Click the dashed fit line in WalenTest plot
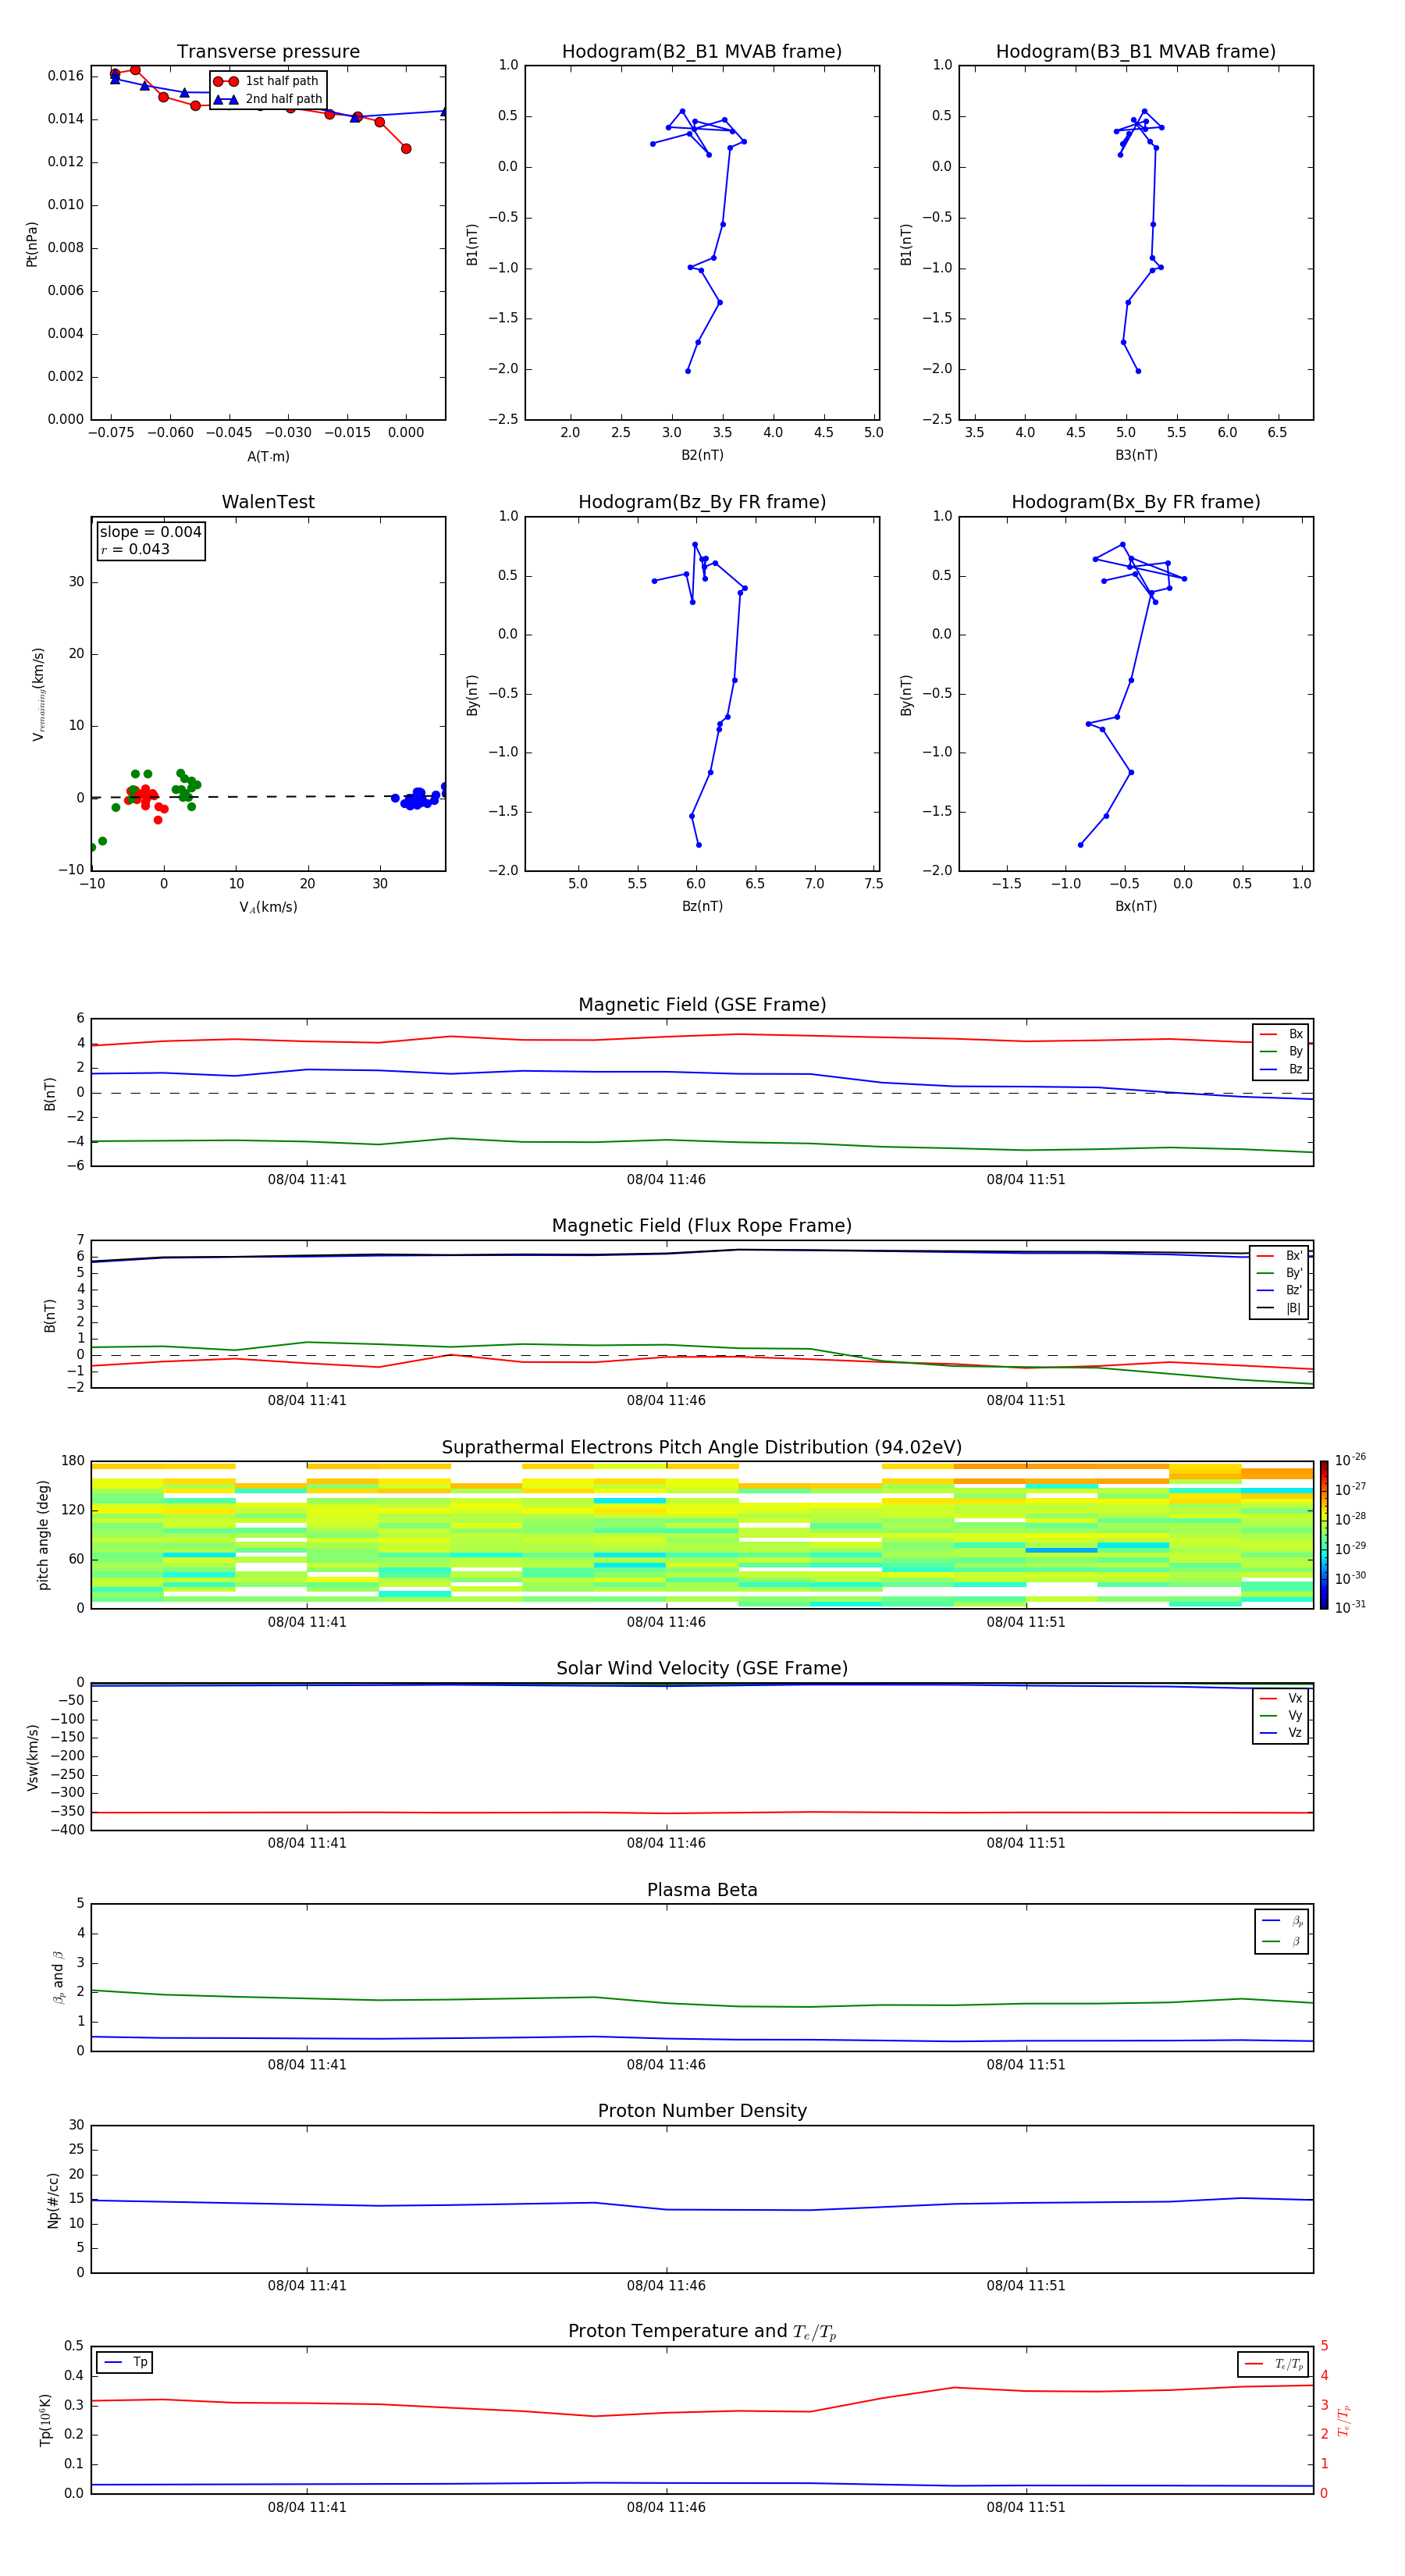This screenshot has height=2576, width=1405. pyautogui.click(x=268, y=797)
